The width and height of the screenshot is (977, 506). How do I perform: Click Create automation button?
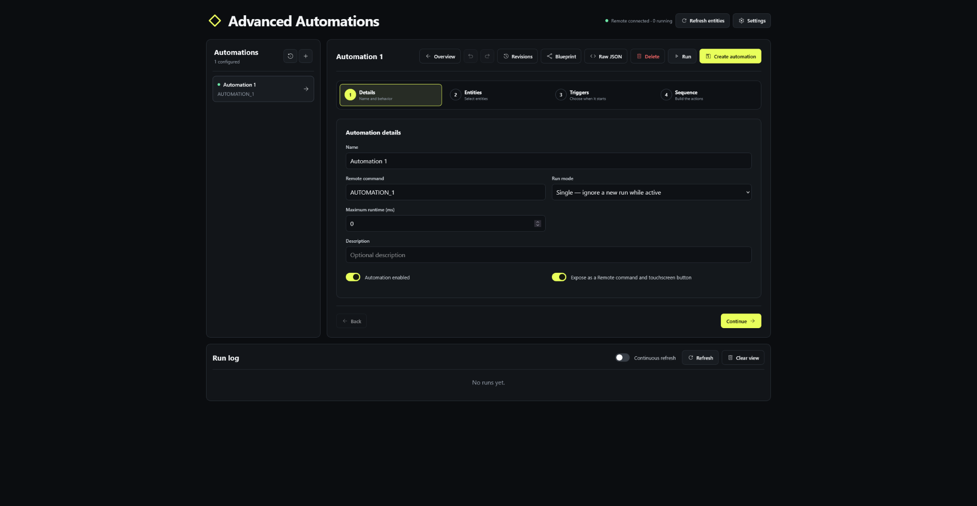[730, 56]
